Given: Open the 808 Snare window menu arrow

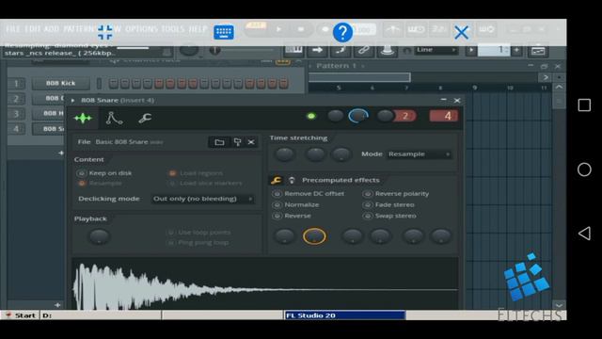Looking at the screenshot, I should 72,101.
